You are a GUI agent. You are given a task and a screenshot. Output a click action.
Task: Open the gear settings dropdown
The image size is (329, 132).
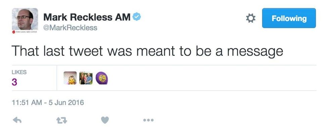[250, 18]
